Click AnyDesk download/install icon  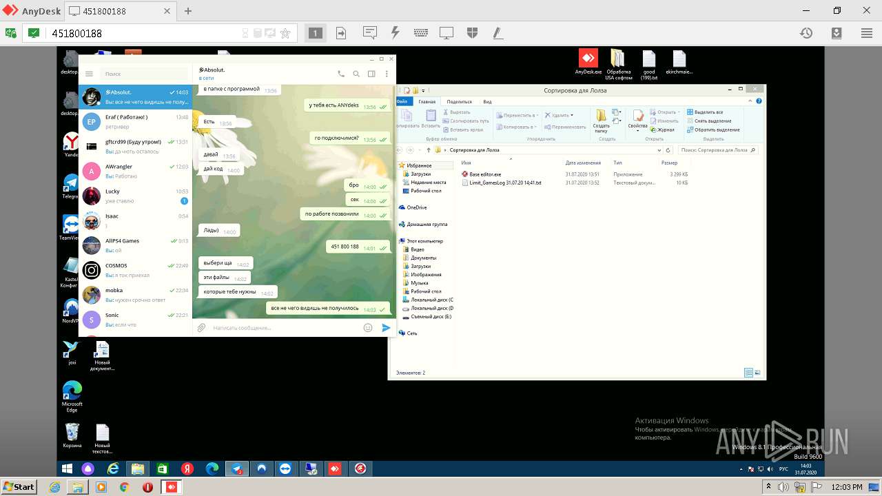(836, 33)
